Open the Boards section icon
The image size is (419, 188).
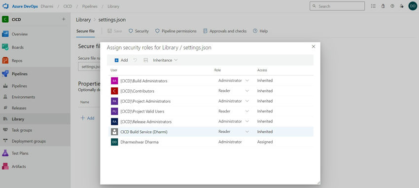click(5, 47)
